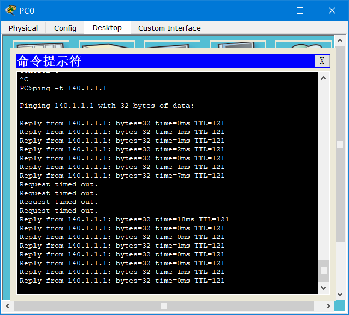This screenshot has height=315, width=349.
Task: Open the Custom Interface tab
Action: pos(169,28)
